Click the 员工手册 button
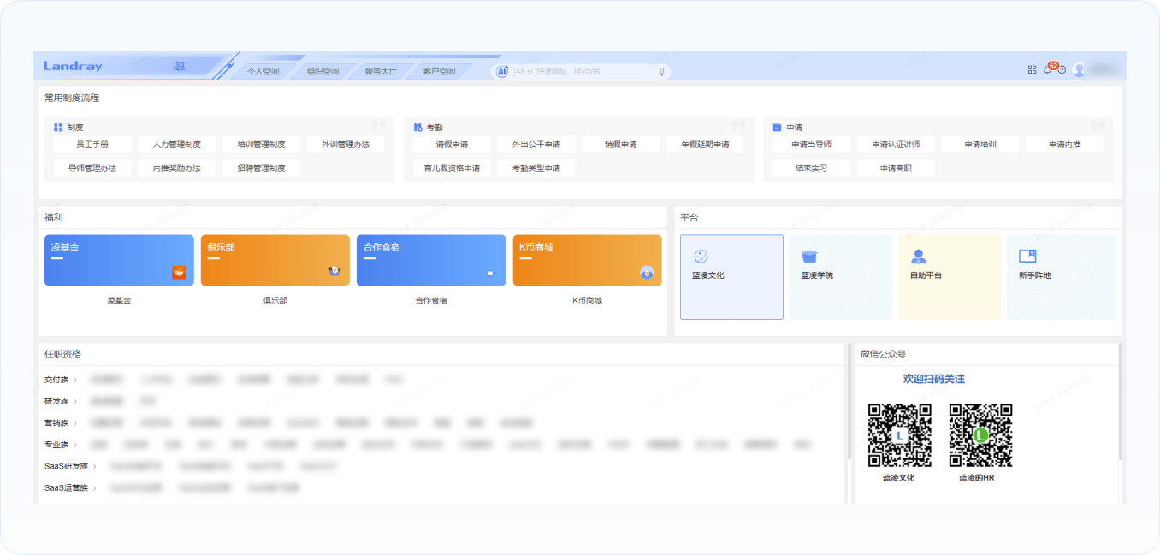Screen dimensions: 1160x555 pyautogui.click(x=92, y=145)
